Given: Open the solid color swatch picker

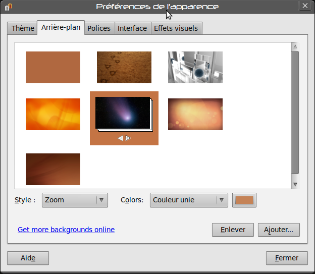Looking at the screenshot, I should point(244,200).
